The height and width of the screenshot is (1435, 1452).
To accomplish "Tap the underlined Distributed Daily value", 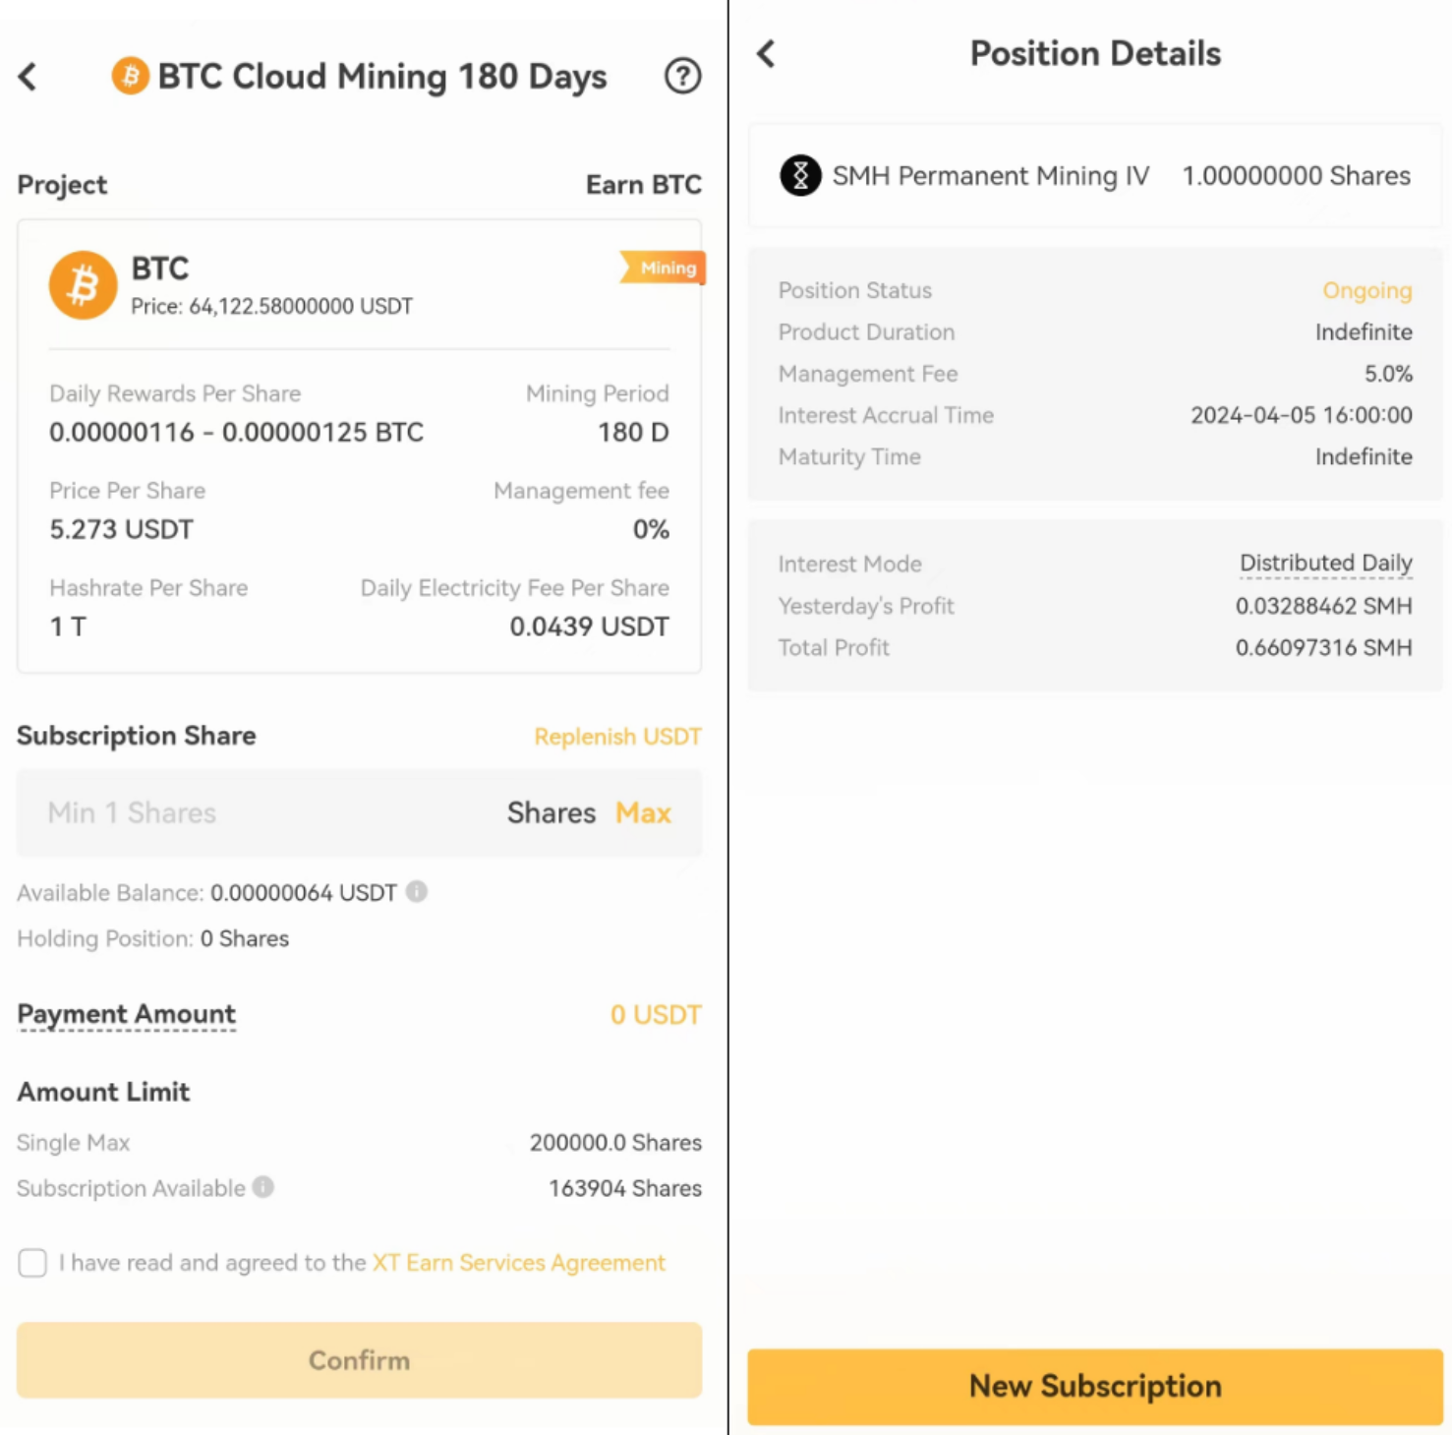I will [1325, 564].
